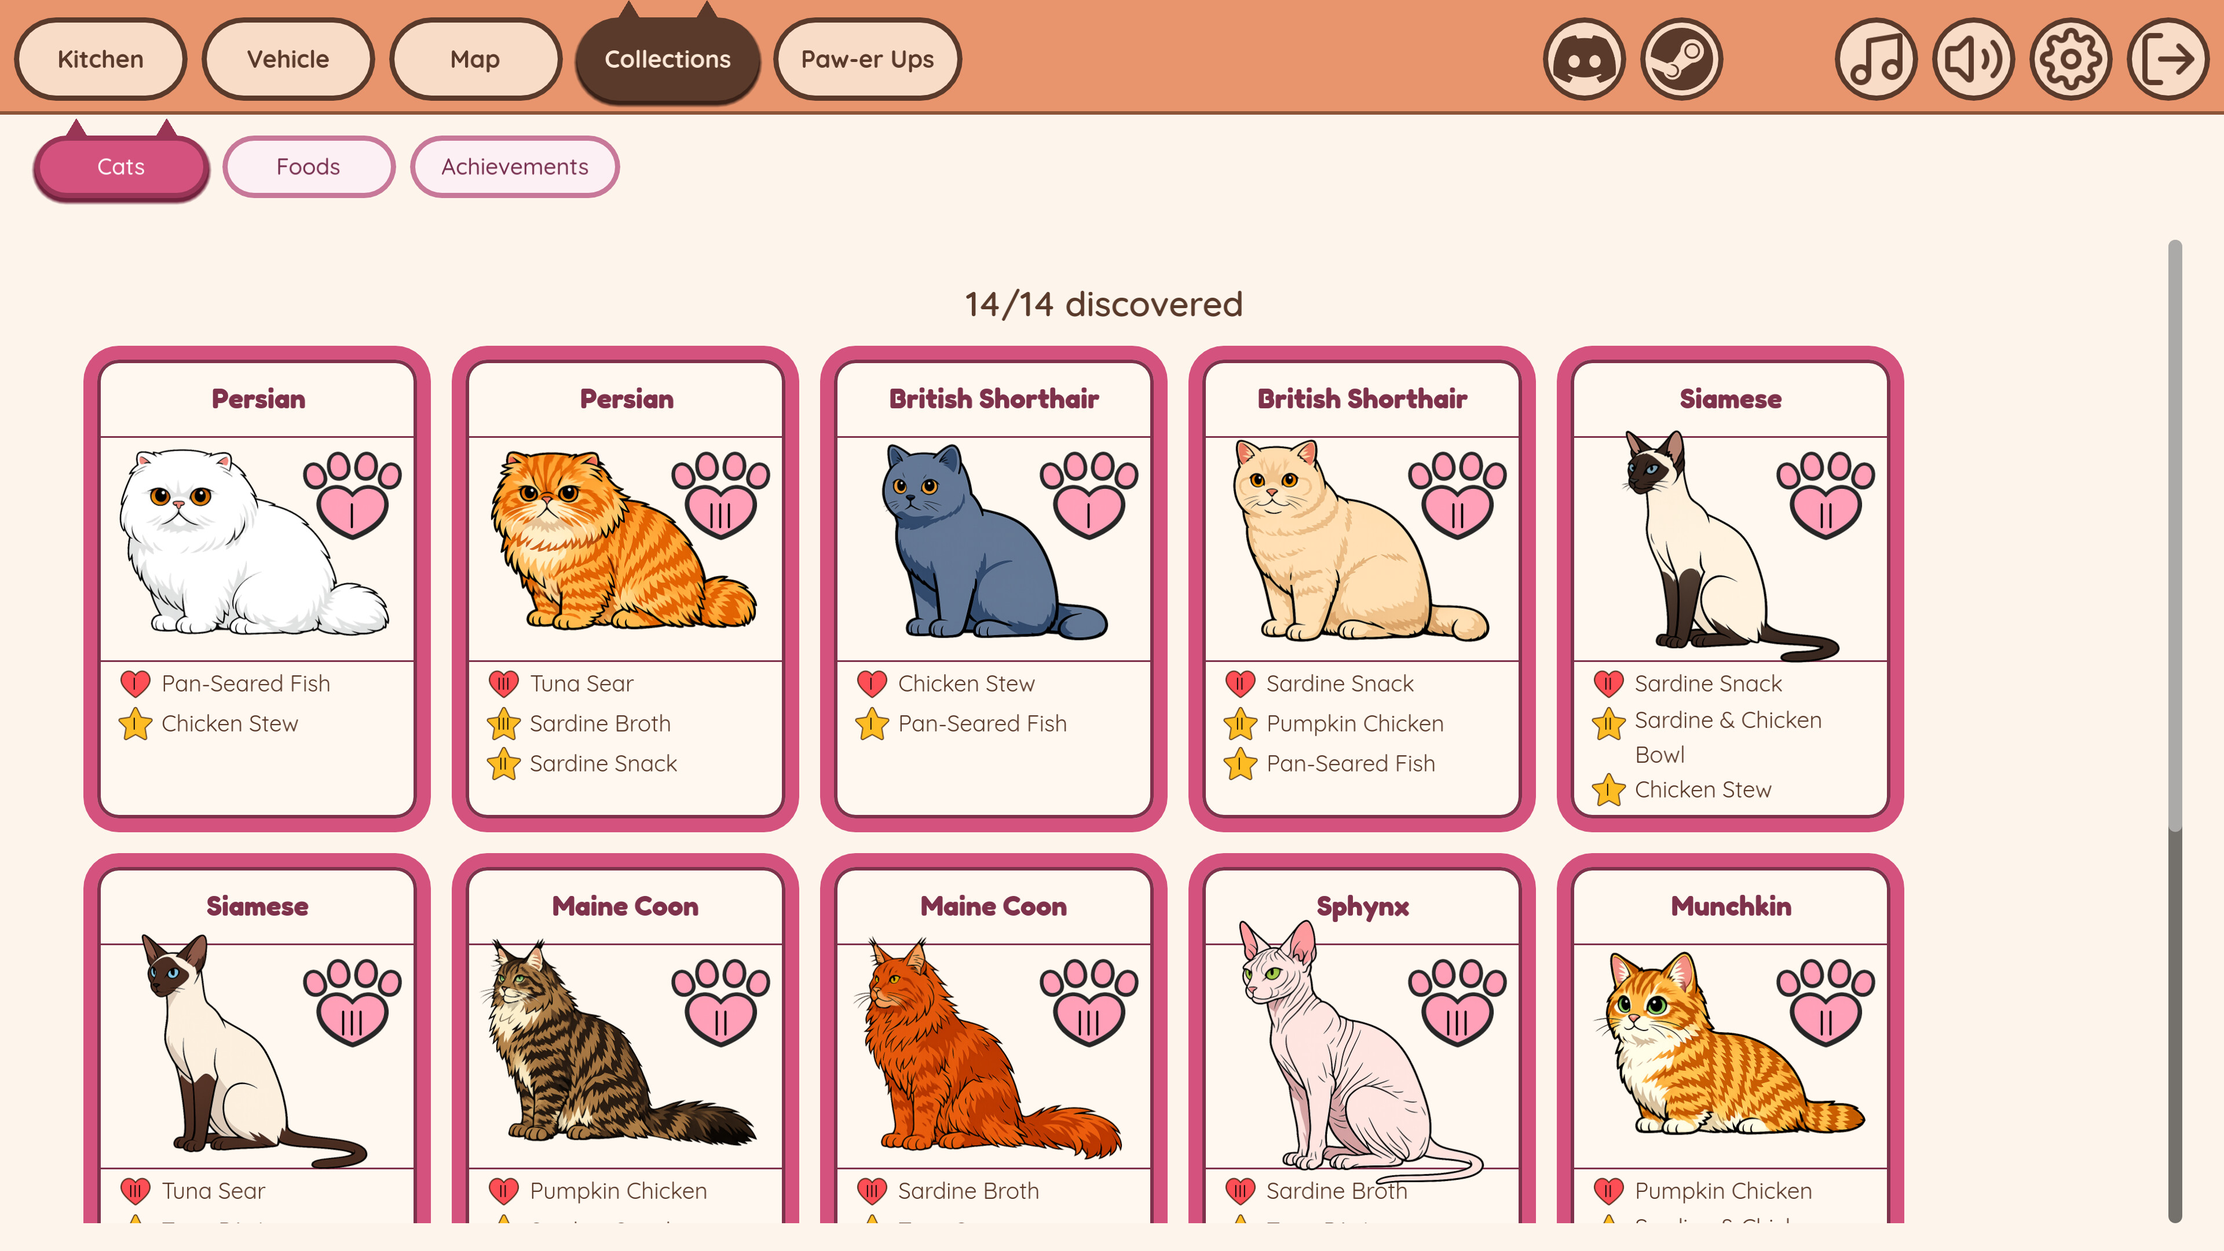Open the Paw-er Ups tab
Viewport: 2224px width, 1251px height.
[x=867, y=60]
